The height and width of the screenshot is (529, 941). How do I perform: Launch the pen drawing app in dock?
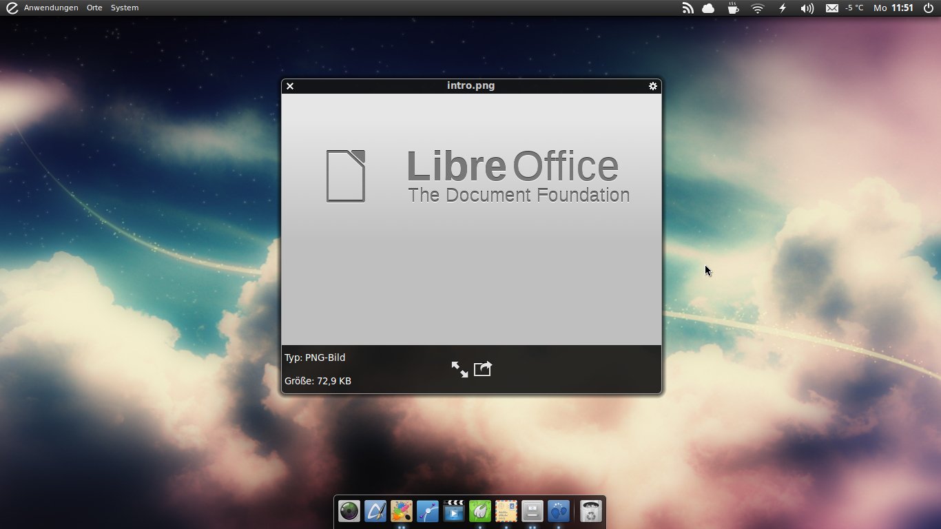point(375,511)
